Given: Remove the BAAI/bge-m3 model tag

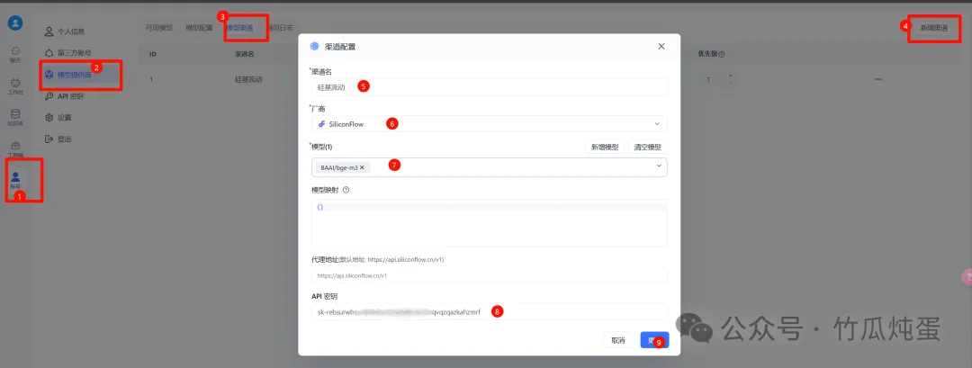Looking at the screenshot, I should coord(362,167).
